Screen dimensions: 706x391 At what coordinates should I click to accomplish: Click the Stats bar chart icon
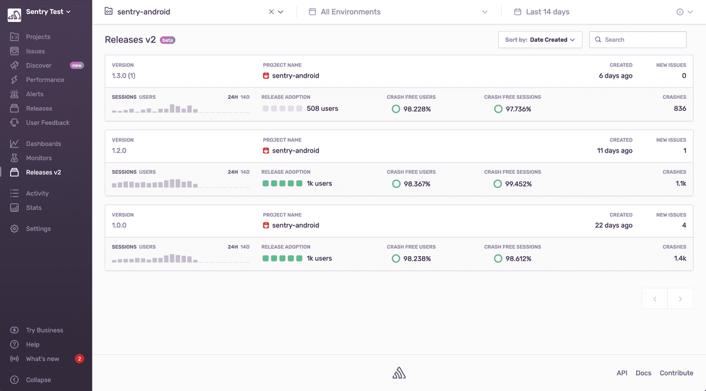tap(15, 207)
